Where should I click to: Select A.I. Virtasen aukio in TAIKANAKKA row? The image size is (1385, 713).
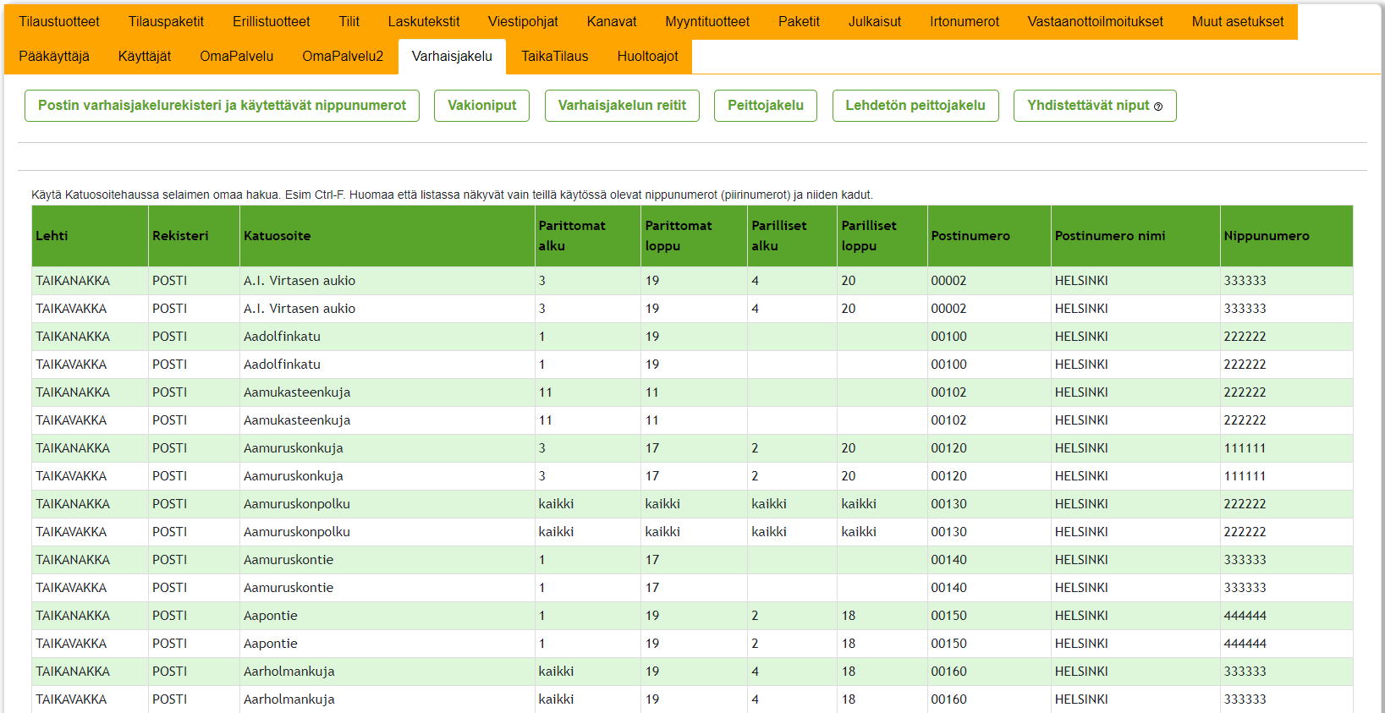click(x=300, y=281)
